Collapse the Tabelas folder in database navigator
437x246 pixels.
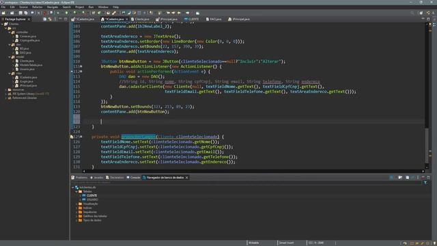[76, 191]
